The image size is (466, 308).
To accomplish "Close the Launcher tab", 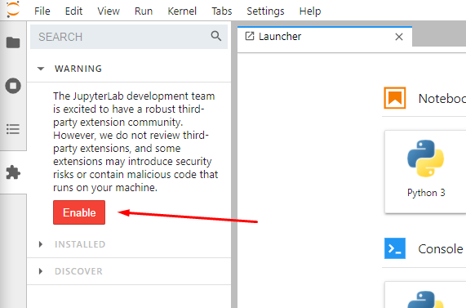I will (x=399, y=37).
